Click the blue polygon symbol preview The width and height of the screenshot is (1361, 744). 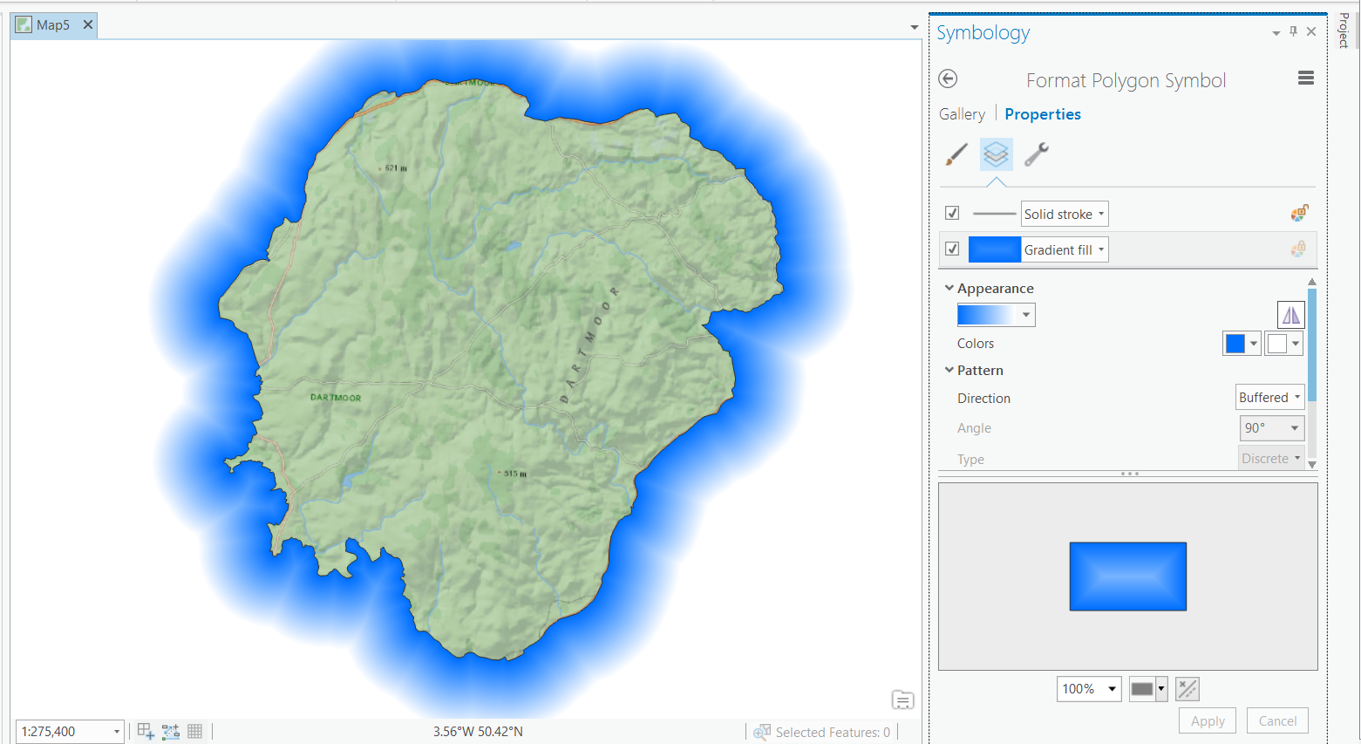(1128, 577)
